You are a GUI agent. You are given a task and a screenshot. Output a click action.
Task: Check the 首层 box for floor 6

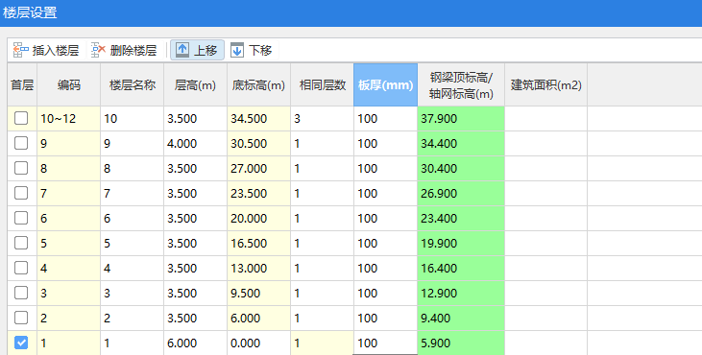click(21, 218)
